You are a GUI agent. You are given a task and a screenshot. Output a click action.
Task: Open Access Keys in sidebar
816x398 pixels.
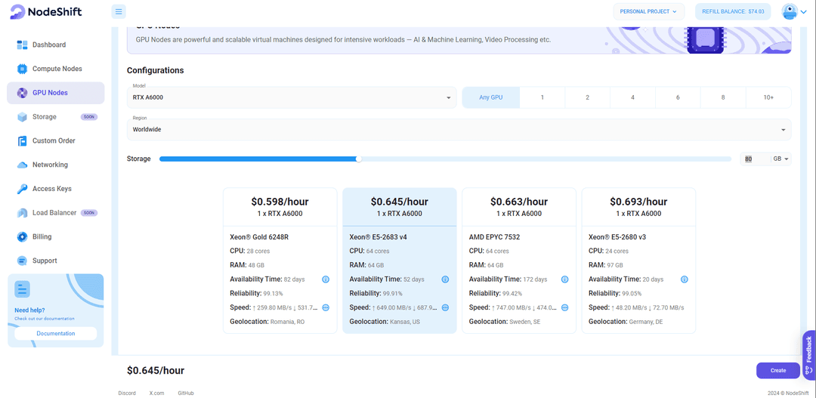pyautogui.click(x=56, y=189)
